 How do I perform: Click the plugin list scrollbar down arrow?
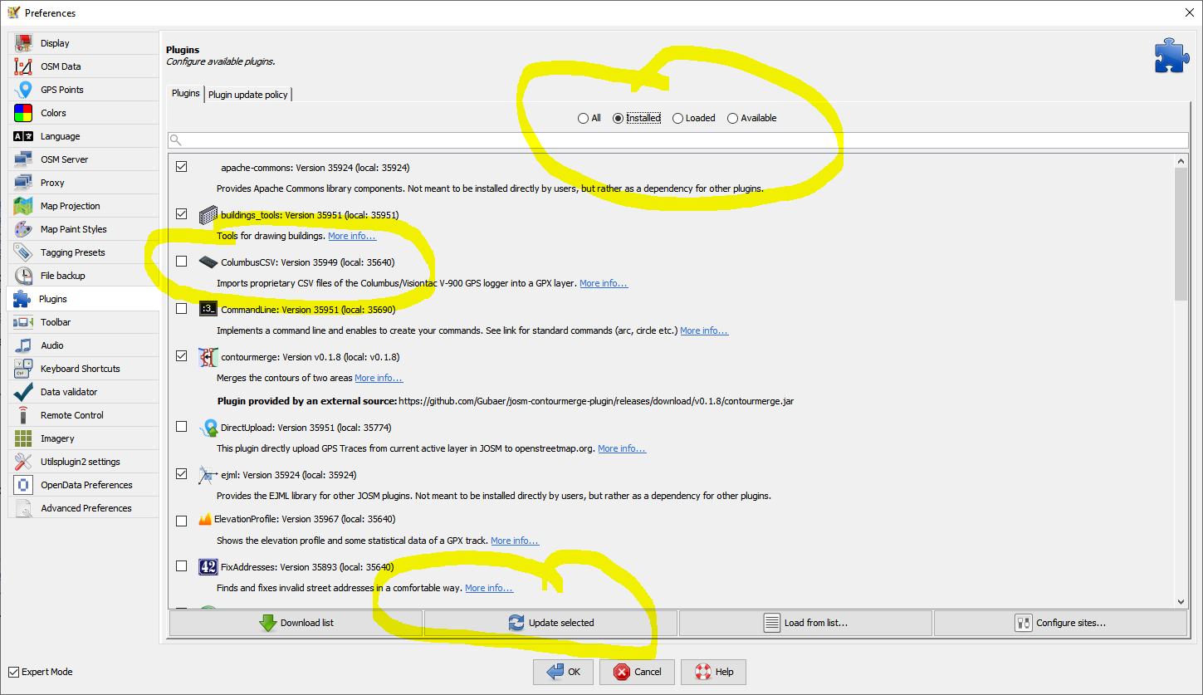click(1181, 601)
